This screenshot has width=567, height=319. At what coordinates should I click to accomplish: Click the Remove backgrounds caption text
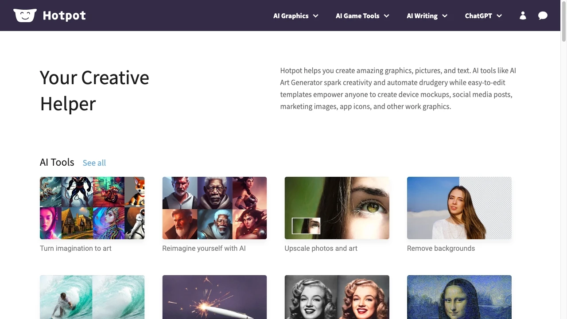[441, 248]
